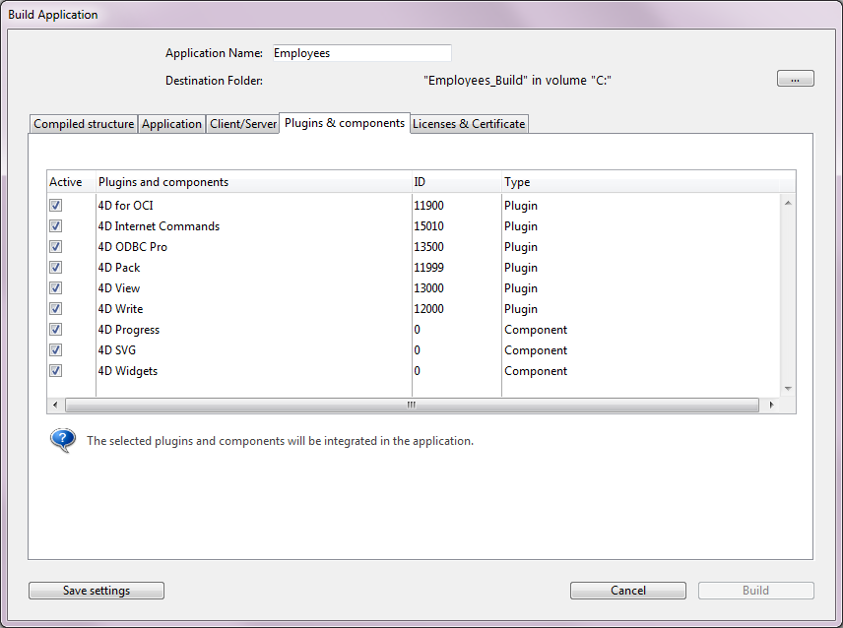
Task: Click the horizontal scrollbar right arrow
Action: click(x=771, y=405)
